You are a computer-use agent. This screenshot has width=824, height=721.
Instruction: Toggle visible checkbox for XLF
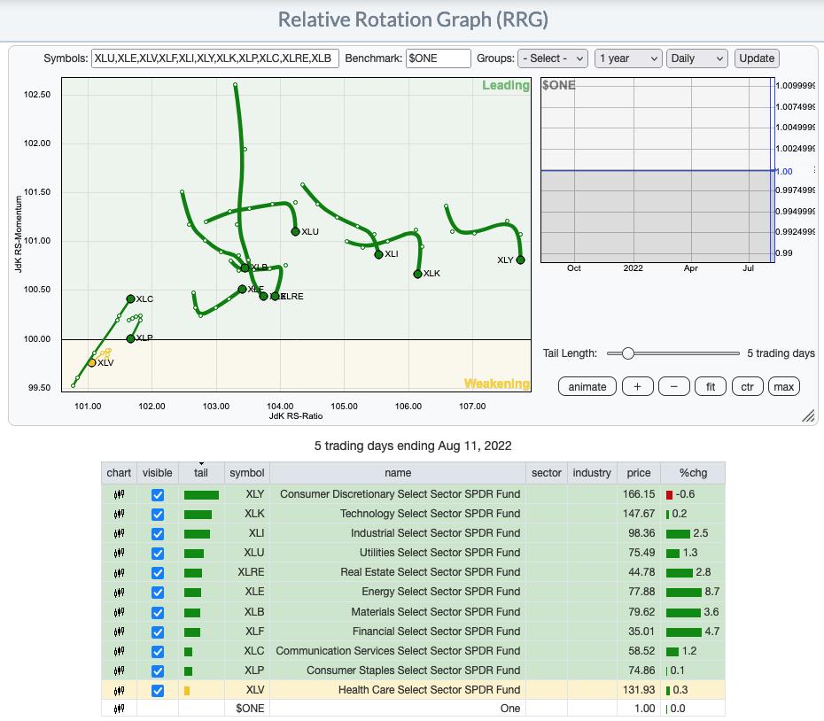point(158,632)
